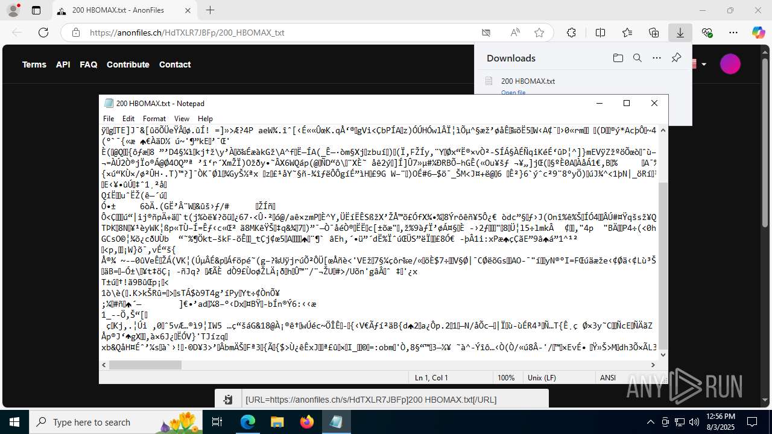Screen dimensions: 772x434
Task: Open a new browser tab
Action: 210,10
